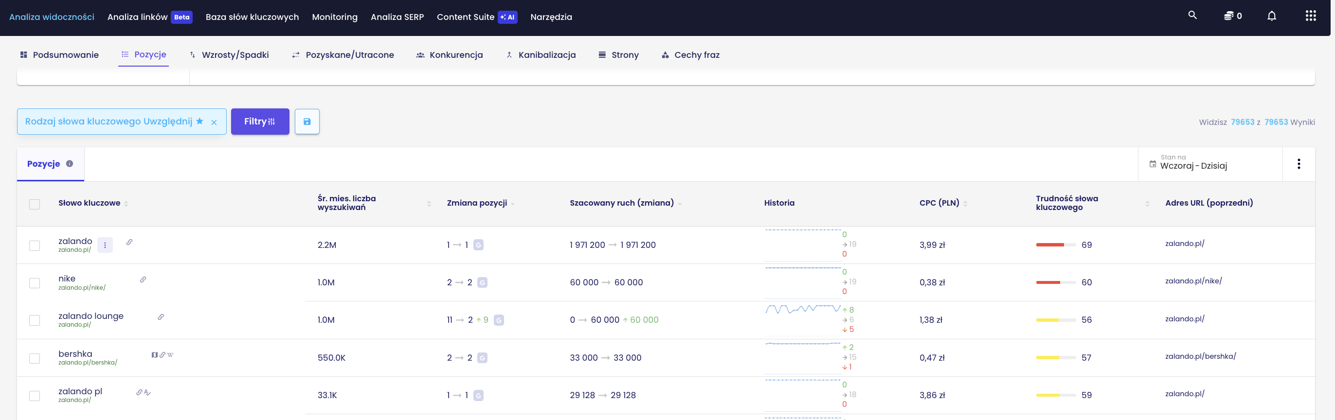1335x420 pixels.
Task: Click link icon beside zalando pl
Action: [x=139, y=393]
